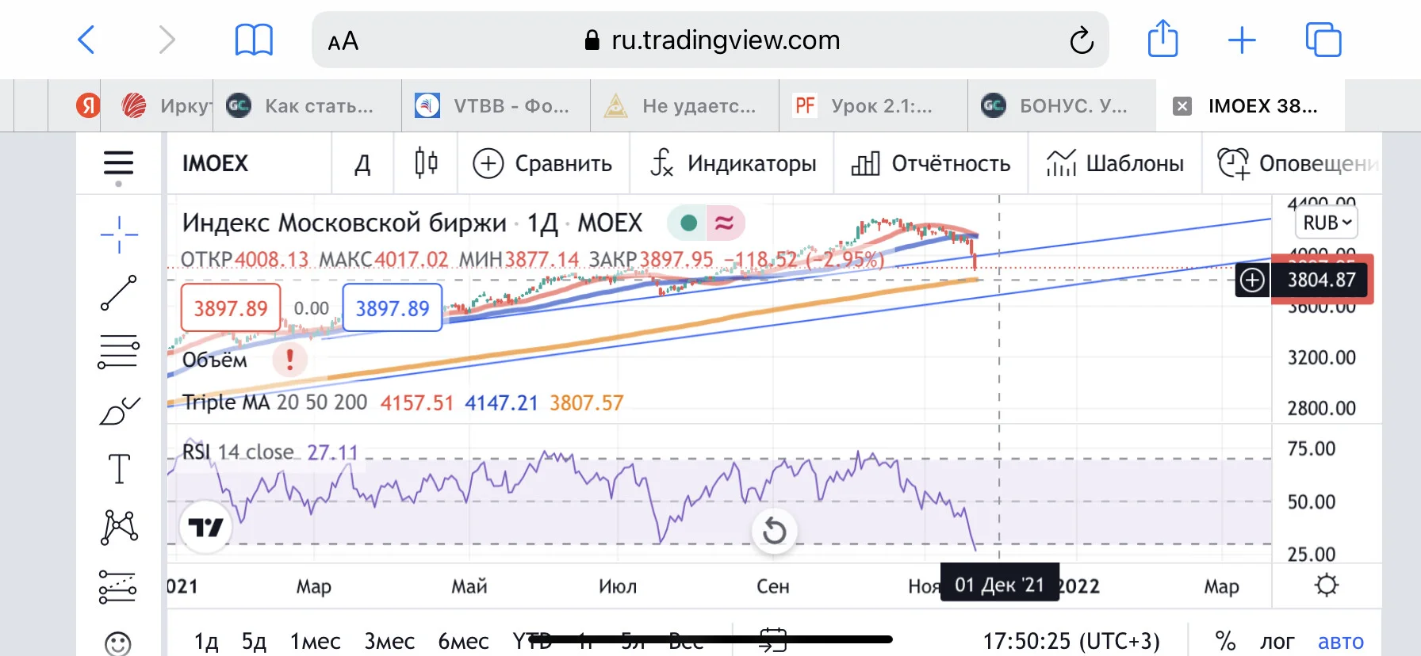This screenshot has height=656, width=1421.
Task: Tap the Safari share icon
Action: [1162, 39]
